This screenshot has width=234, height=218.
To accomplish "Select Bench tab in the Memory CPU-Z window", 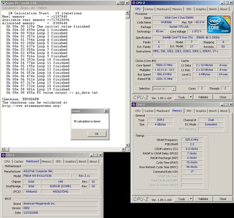I will (213, 111).
